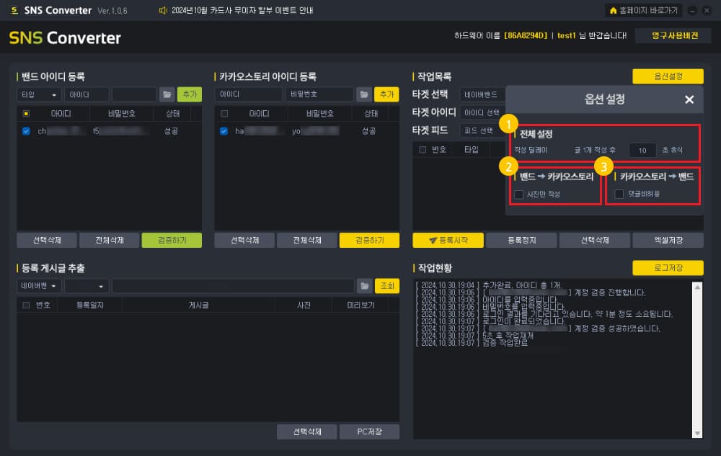Open folder icon in Band ID registration

click(167, 94)
